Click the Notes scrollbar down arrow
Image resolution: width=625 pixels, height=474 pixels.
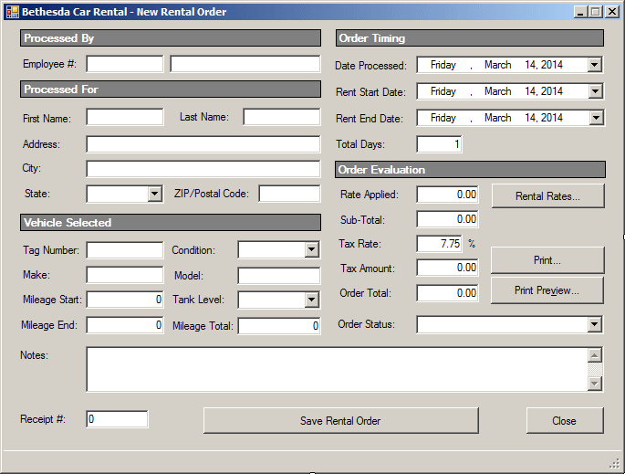point(595,384)
